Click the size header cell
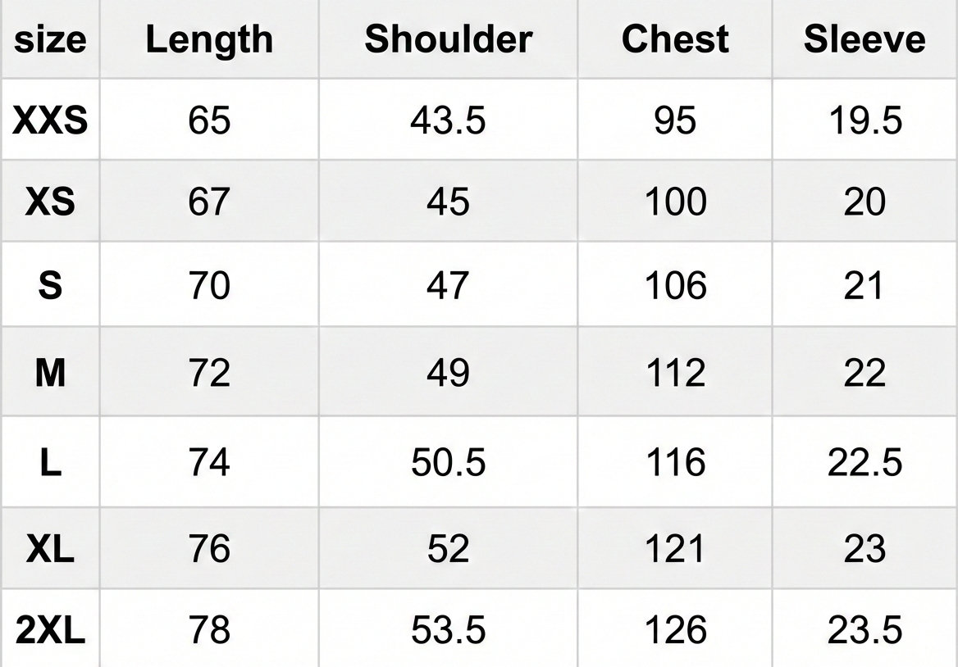The image size is (958, 667). click(50, 39)
